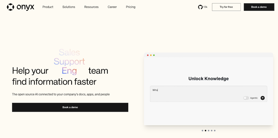This screenshot has width=278, height=138.
Task: Go to the Career page
Action: pyautogui.click(x=112, y=7)
